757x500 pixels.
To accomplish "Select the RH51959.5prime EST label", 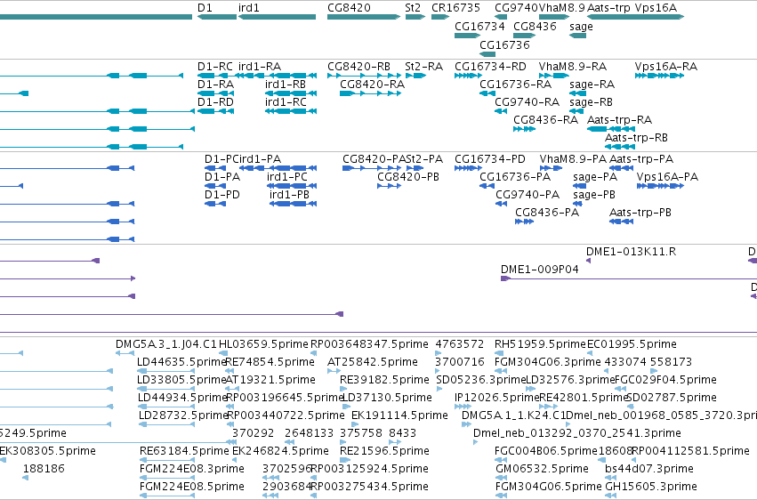I will click(540, 344).
